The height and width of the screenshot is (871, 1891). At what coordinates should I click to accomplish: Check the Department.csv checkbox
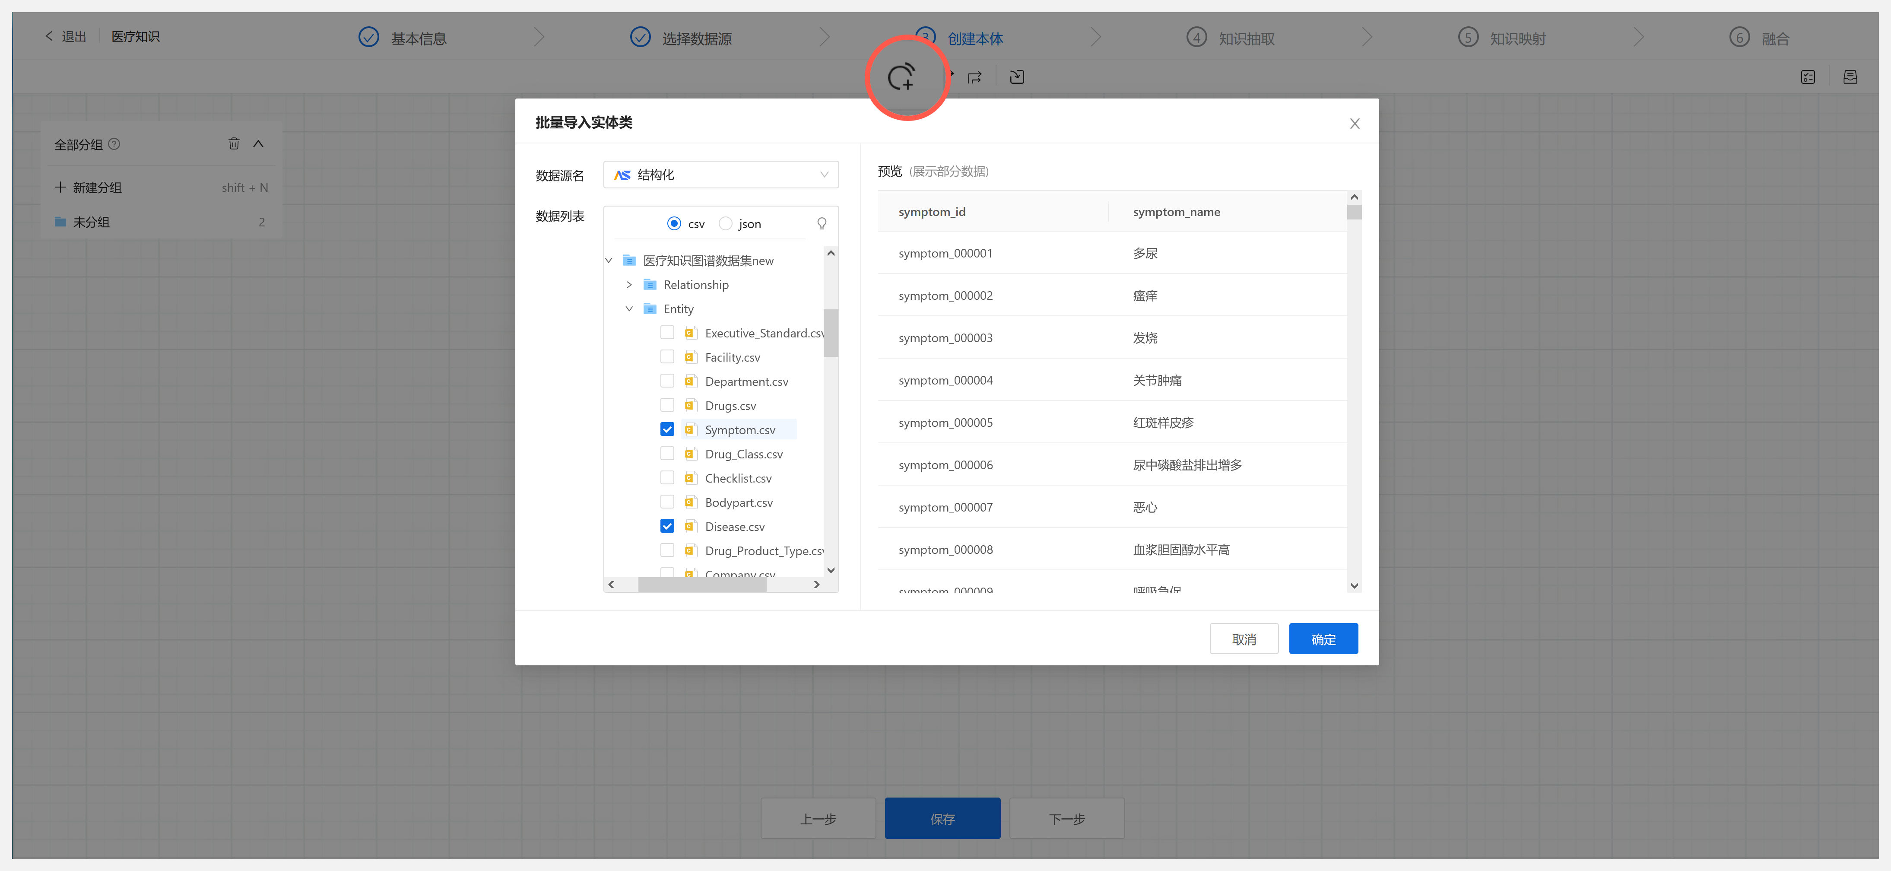(667, 381)
